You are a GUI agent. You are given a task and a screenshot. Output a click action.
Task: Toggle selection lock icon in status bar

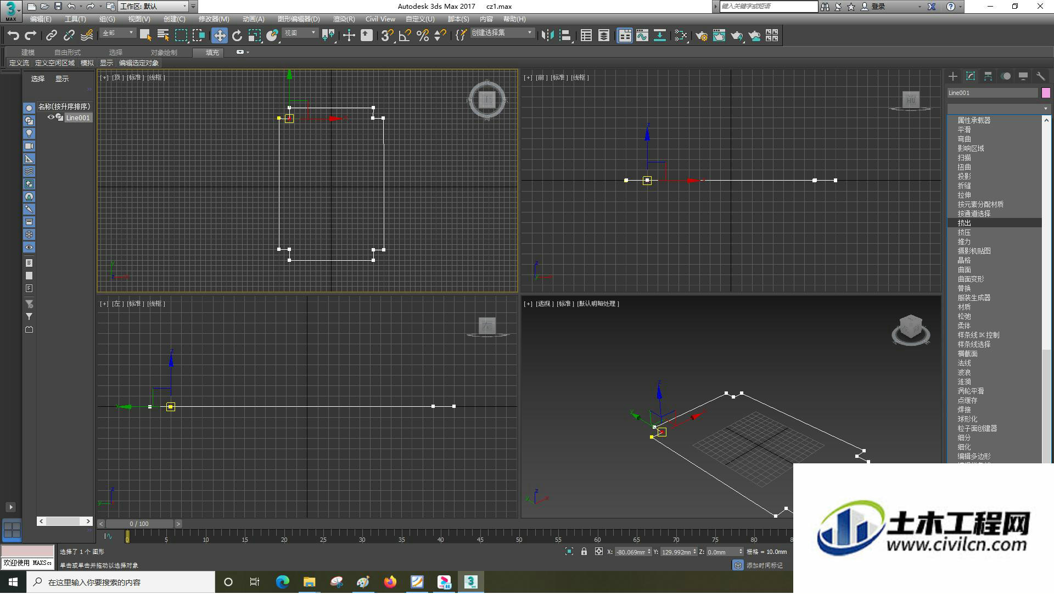584,551
